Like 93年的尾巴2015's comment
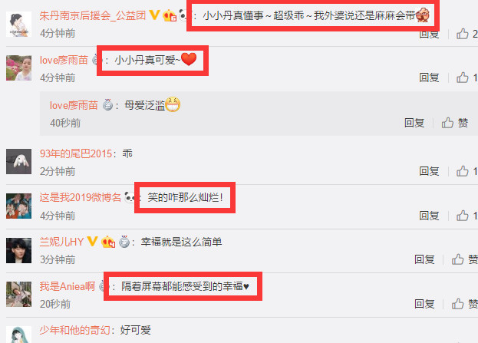 point(466,171)
